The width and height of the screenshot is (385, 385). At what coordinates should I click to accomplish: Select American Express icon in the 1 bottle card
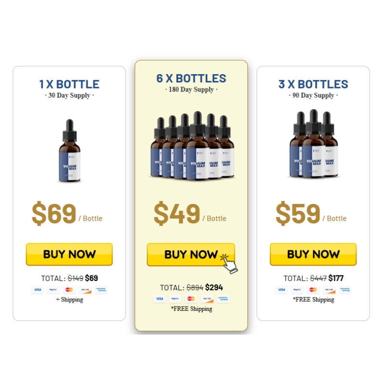[x=101, y=290]
